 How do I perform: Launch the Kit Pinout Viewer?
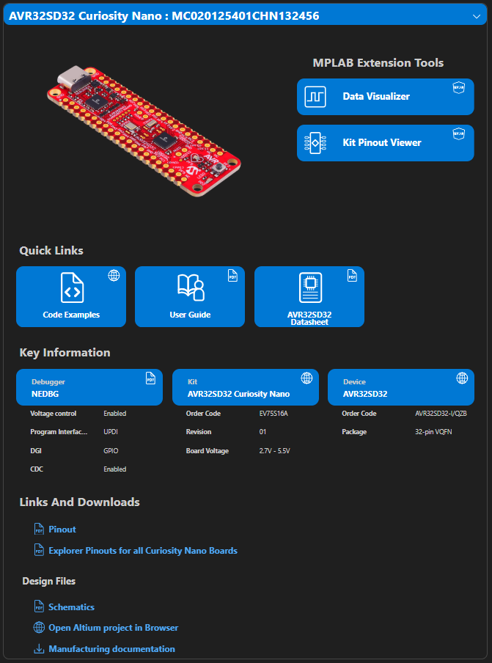click(385, 143)
